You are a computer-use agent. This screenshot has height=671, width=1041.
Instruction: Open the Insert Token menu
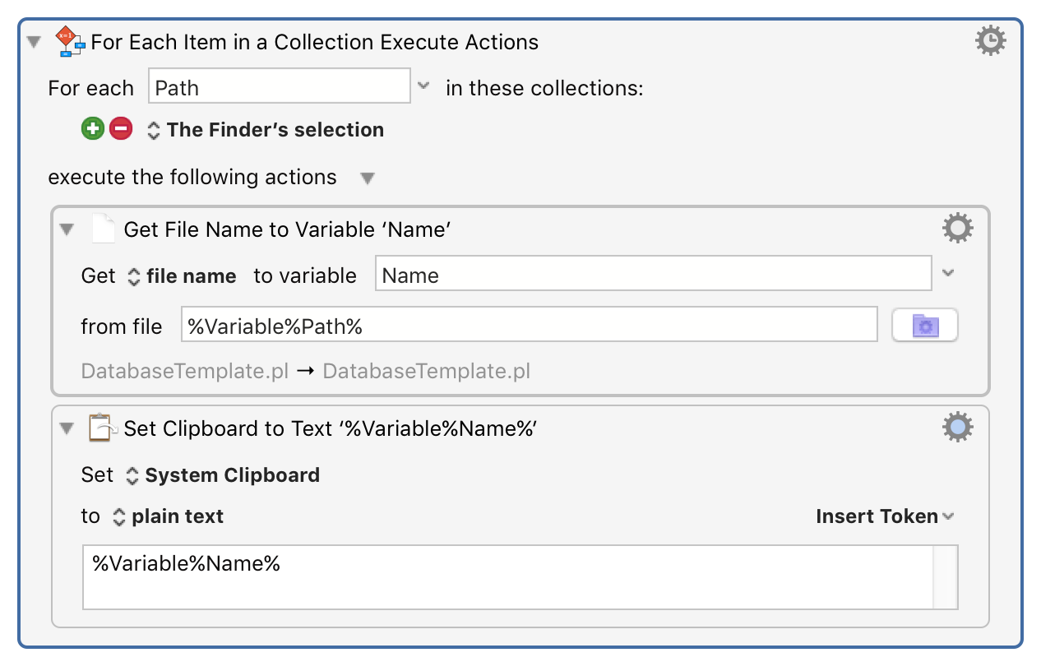click(885, 516)
